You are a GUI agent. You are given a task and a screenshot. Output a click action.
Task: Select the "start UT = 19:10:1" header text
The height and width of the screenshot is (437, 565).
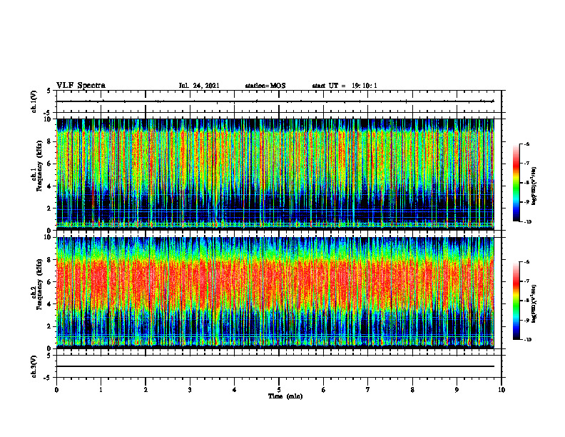(345, 86)
